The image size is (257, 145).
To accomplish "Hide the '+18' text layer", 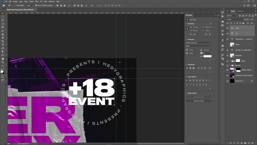I will [228, 33].
